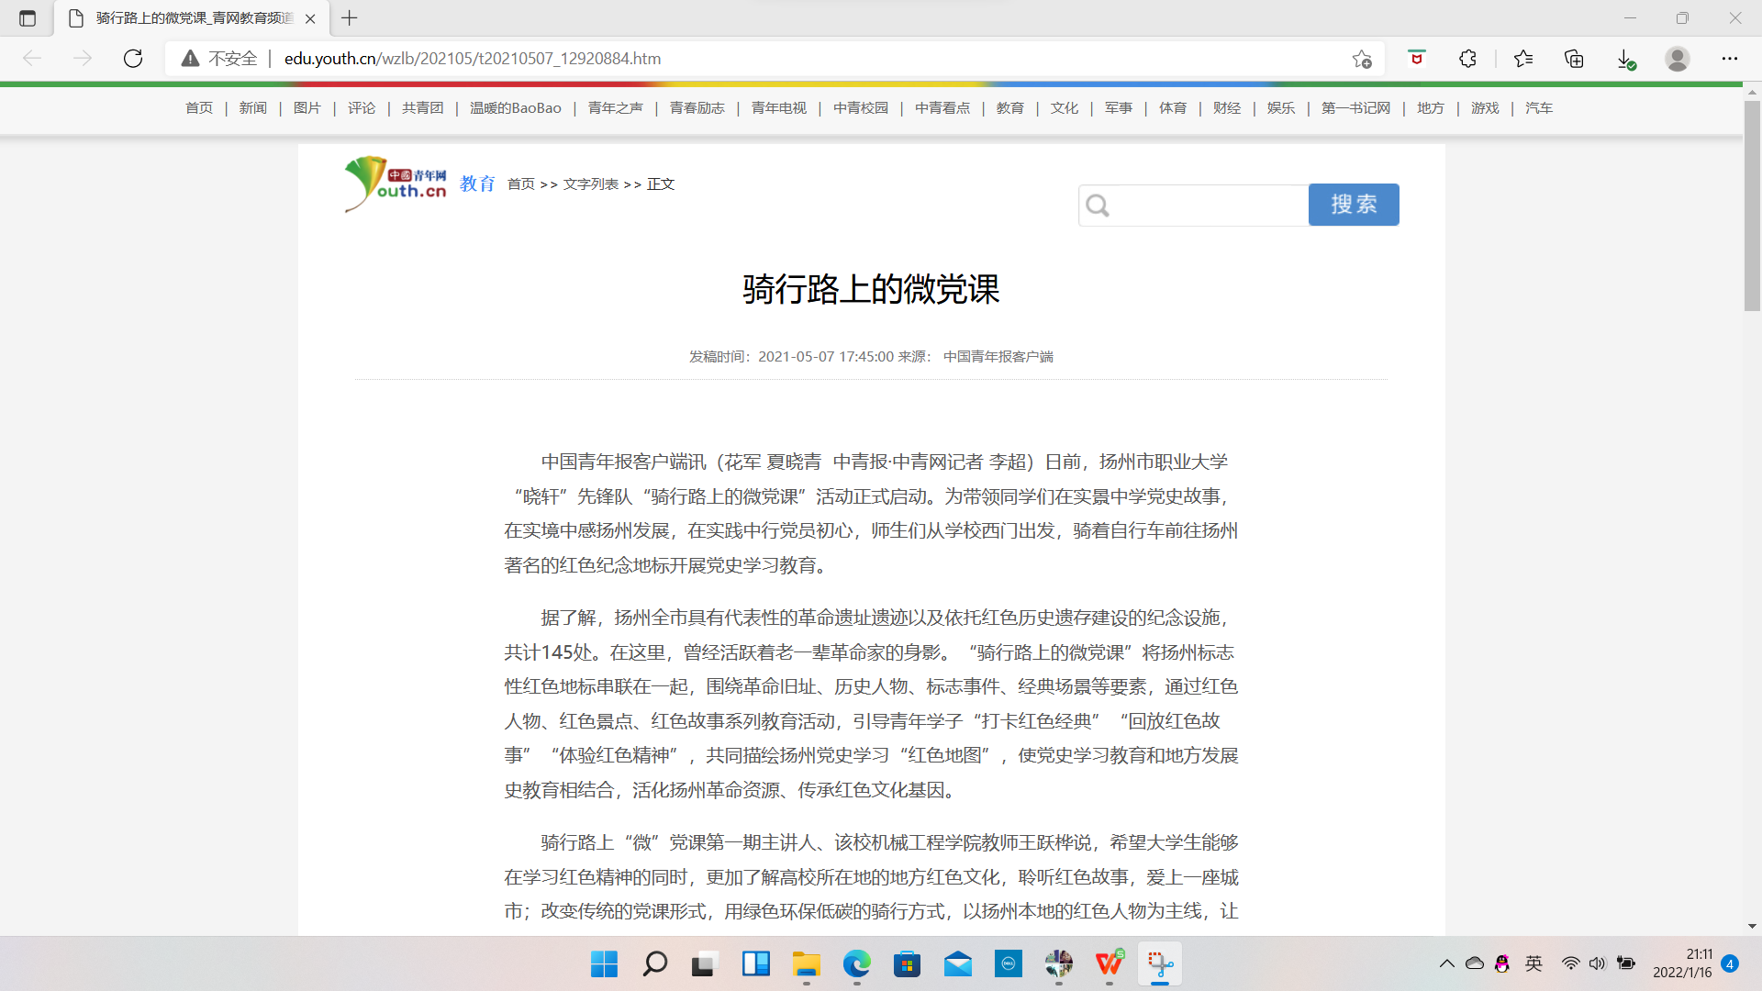1762x991 pixels.
Task: Mute the system volume
Action: point(1598,963)
